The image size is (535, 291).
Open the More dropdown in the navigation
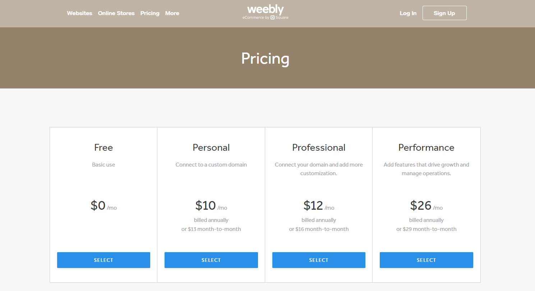click(x=172, y=13)
